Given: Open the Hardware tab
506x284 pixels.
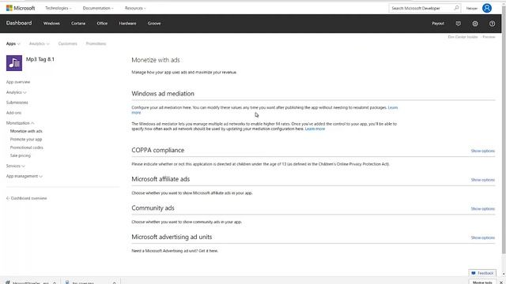Looking at the screenshot, I should (127, 24).
